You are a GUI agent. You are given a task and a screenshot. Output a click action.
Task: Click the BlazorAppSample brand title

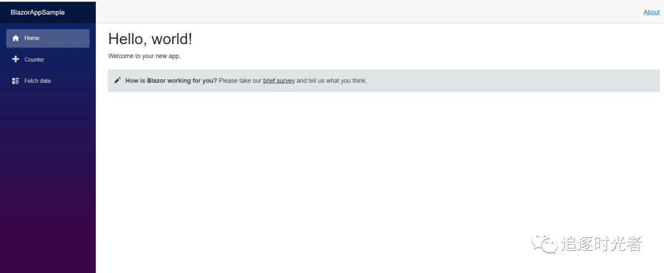click(x=38, y=12)
